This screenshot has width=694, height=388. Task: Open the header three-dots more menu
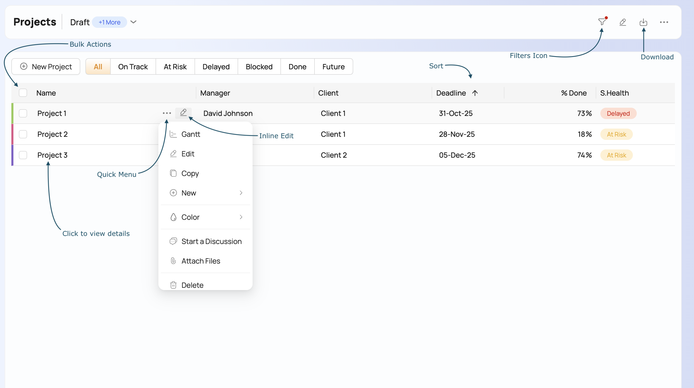pyautogui.click(x=664, y=22)
